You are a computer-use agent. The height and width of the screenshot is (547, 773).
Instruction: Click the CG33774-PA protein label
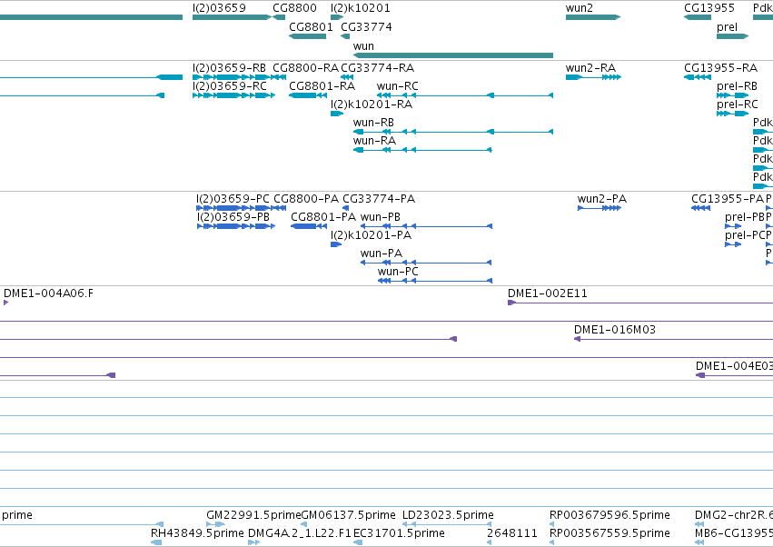click(x=379, y=199)
